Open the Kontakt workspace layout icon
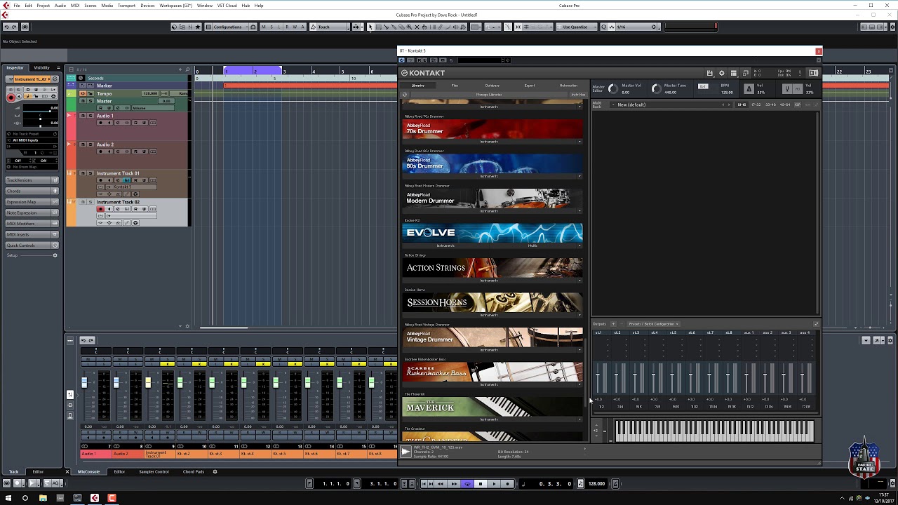Viewport: 898px width, 505px height. point(734,73)
